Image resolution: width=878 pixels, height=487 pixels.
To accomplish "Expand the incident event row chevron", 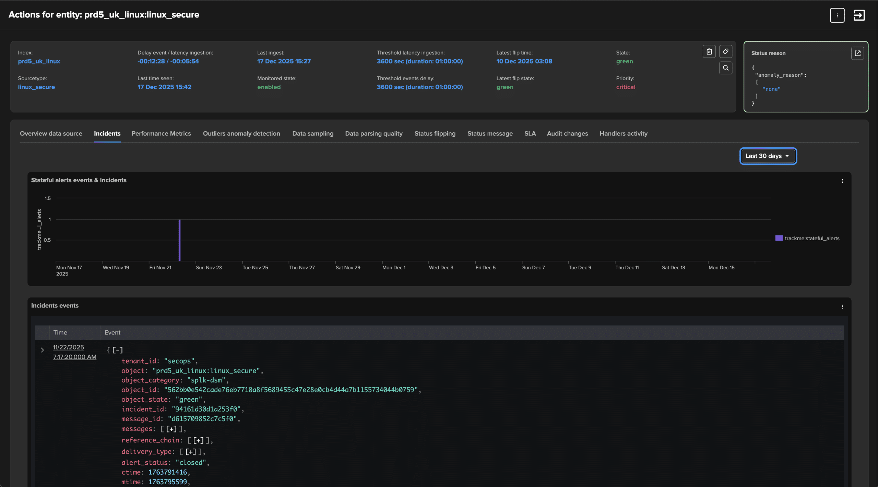I will (x=42, y=350).
